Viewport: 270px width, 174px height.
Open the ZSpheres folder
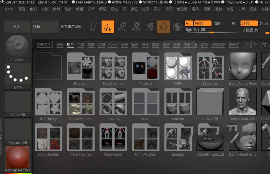(x=210, y=69)
